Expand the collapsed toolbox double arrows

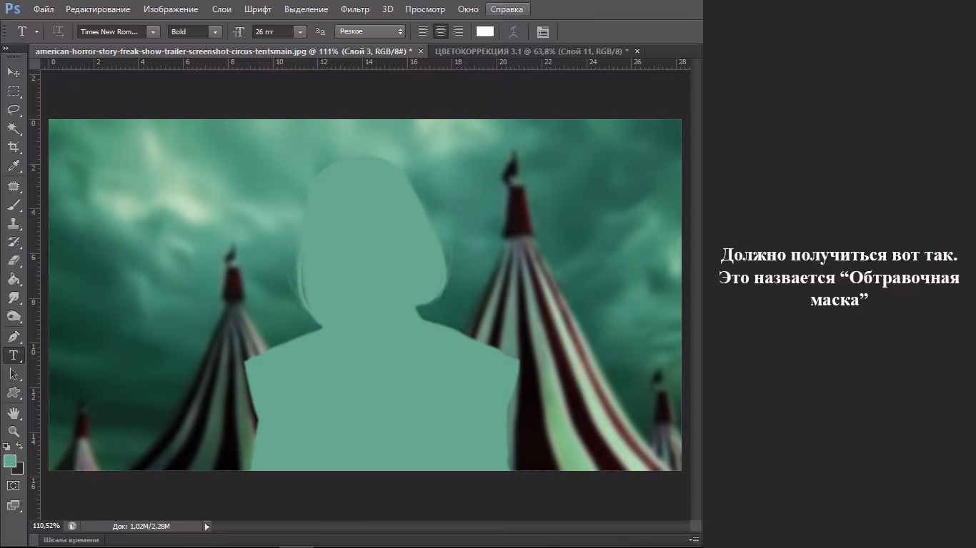(x=6, y=49)
